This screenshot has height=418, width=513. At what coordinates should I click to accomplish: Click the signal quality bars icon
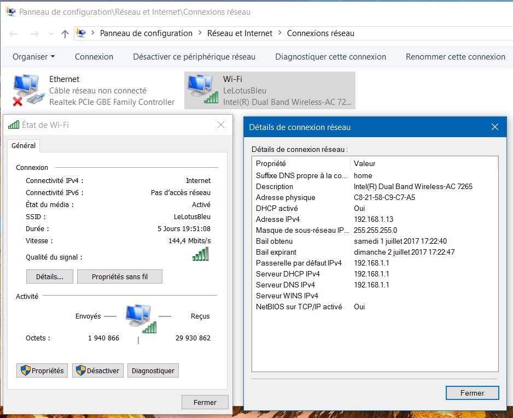(201, 255)
